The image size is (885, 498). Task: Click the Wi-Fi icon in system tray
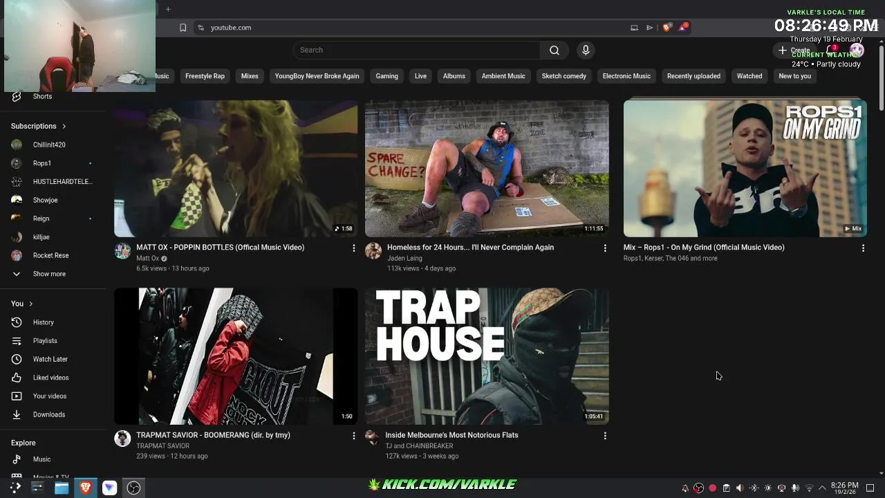[x=809, y=488]
